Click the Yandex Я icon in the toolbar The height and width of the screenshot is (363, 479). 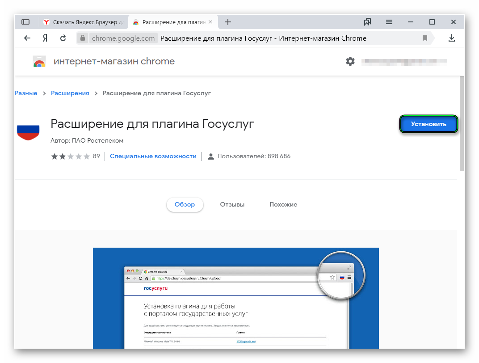[x=45, y=38]
